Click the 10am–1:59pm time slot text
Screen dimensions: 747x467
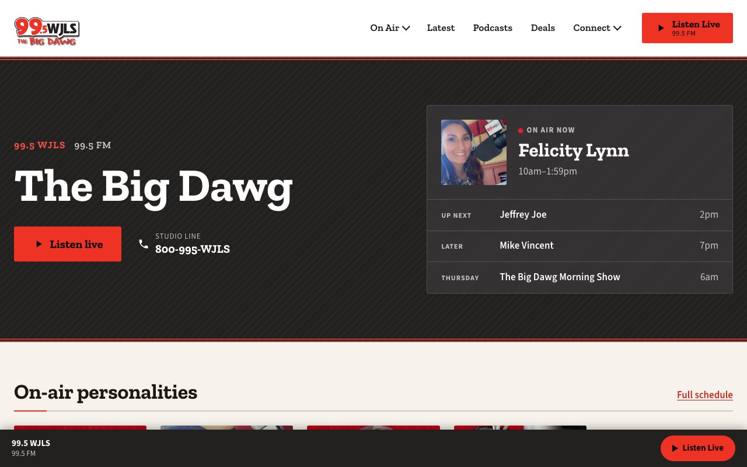click(547, 171)
